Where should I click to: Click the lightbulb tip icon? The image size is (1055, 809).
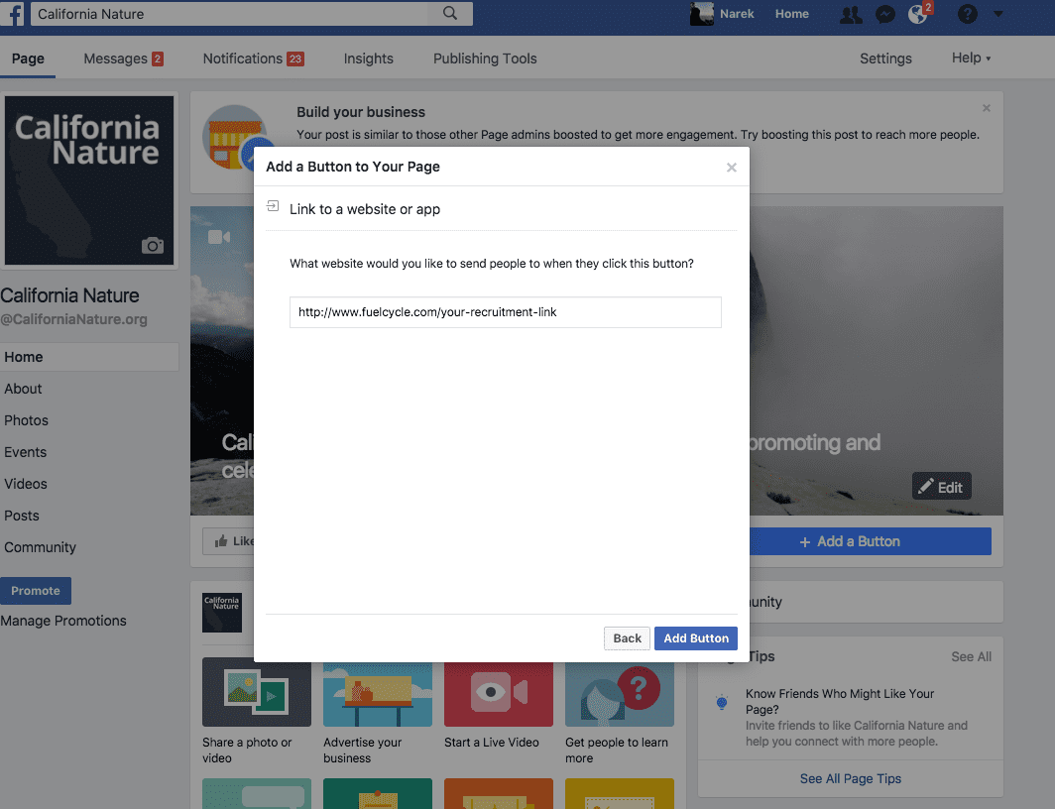coord(722,702)
